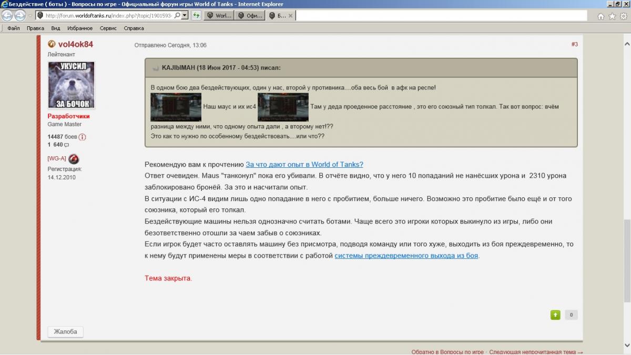Image resolution: width=631 pixels, height=355 pixels.
Task: Click the favicon shield in the address bar
Action: pyautogui.click(x=40, y=16)
